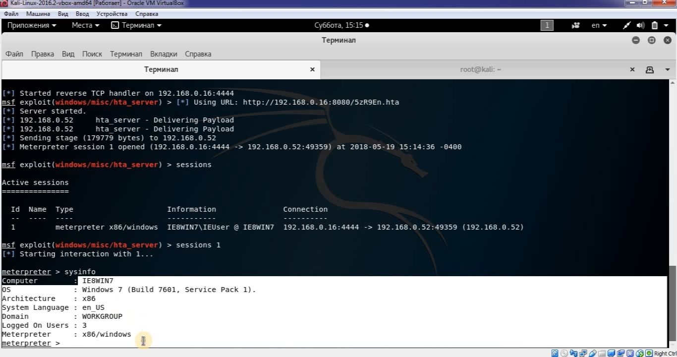Open the 'Вкладки' menu in the terminal

click(164, 54)
